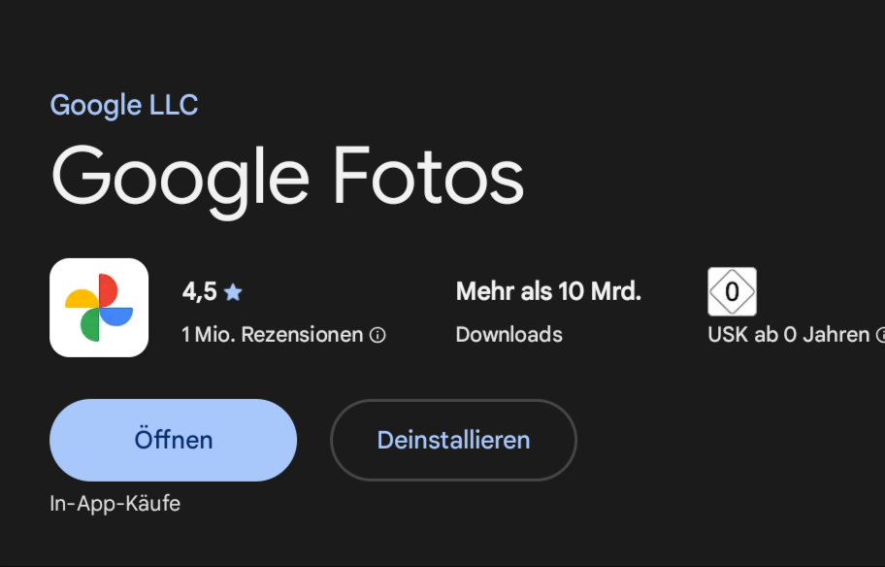Click the 4,5 rating value

pos(199,291)
